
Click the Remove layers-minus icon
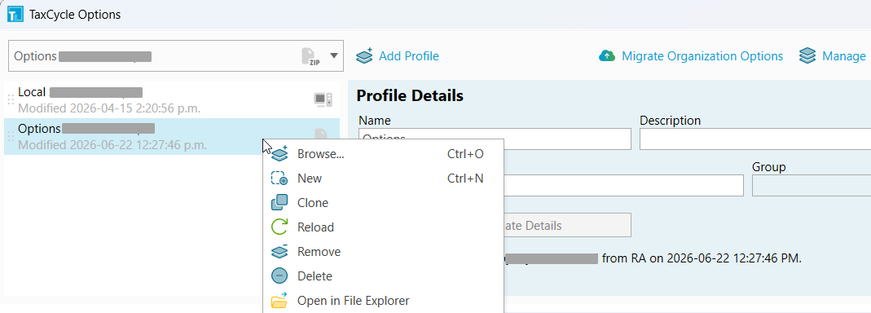pyautogui.click(x=279, y=251)
